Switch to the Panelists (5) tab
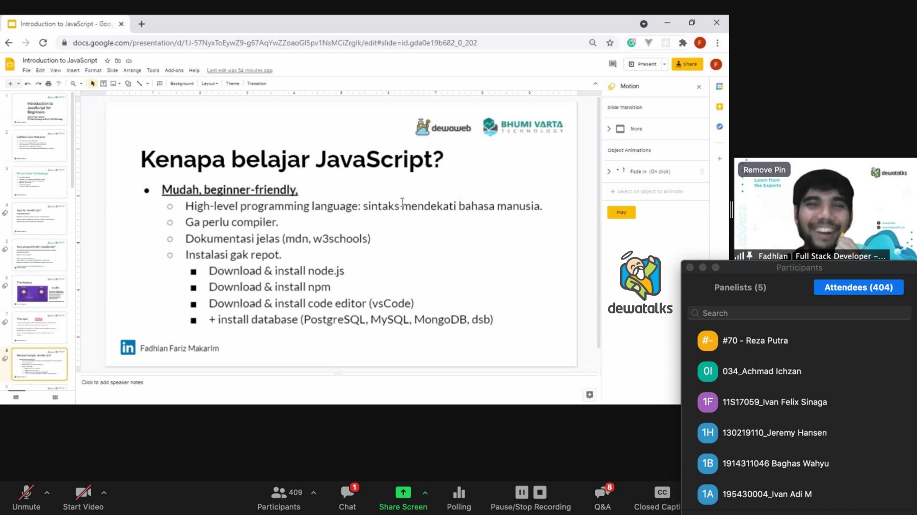917x515 pixels. (x=740, y=288)
